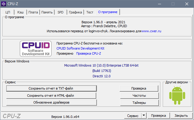Click the Таймеры button
This screenshot has height=120, width=194.
pyautogui.click(x=139, y=103)
